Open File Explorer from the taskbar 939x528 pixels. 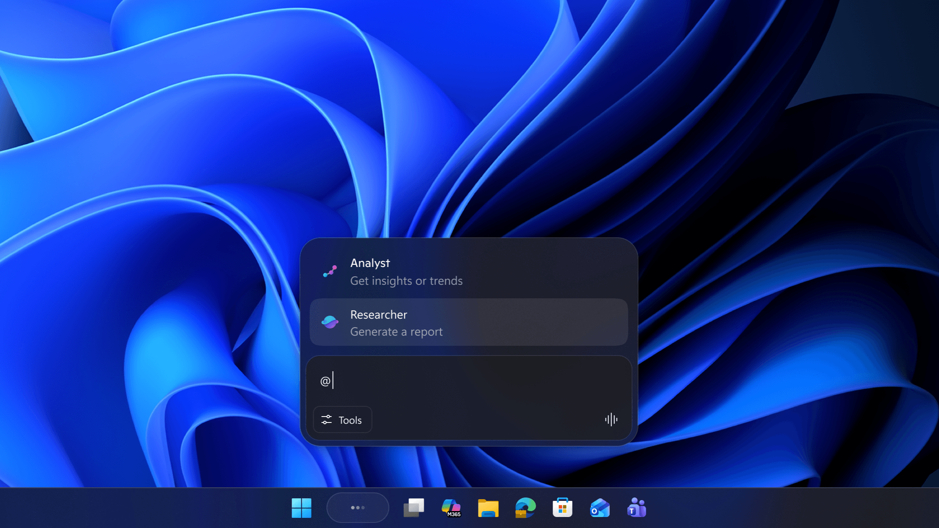488,507
